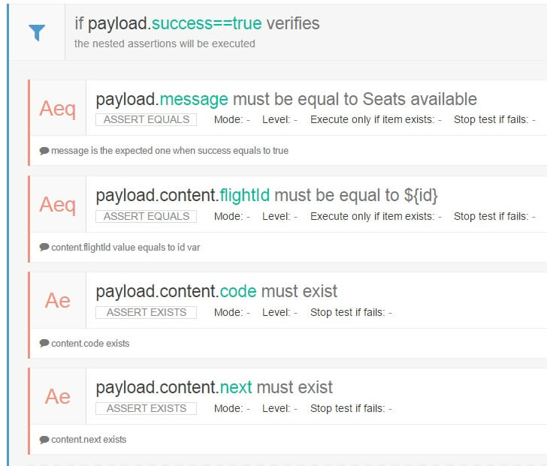The width and height of the screenshot is (547, 466).
Task: Open the 'payload.content.flightId must be equal' assertion title
Action: pyautogui.click(x=266, y=195)
